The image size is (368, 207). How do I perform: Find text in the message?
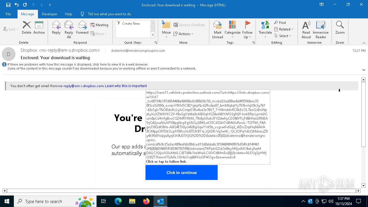[280, 23]
